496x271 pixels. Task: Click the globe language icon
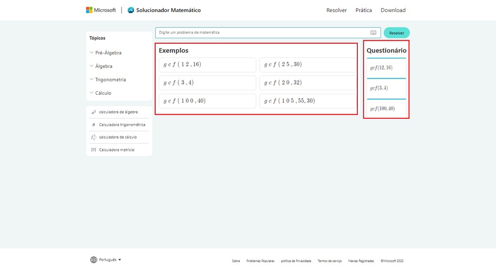pos(94,259)
